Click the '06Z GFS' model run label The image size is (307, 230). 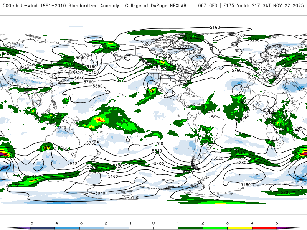click(x=208, y=6)
